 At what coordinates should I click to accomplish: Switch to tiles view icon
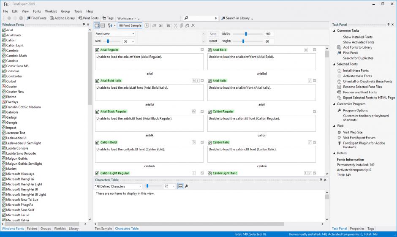[97, 25]
